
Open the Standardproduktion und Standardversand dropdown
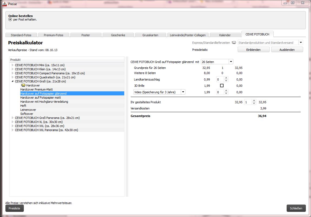click(301, 43)
